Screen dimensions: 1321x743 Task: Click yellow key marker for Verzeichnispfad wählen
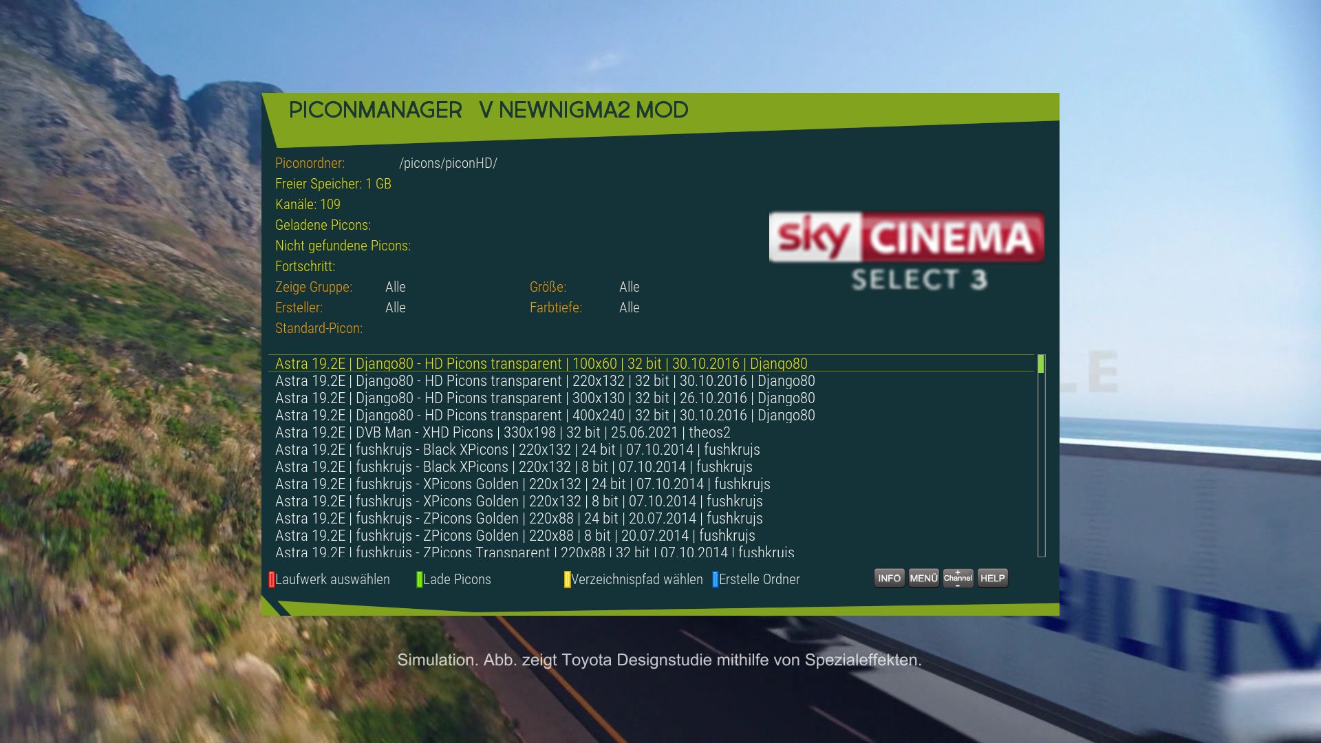(567, 579)
